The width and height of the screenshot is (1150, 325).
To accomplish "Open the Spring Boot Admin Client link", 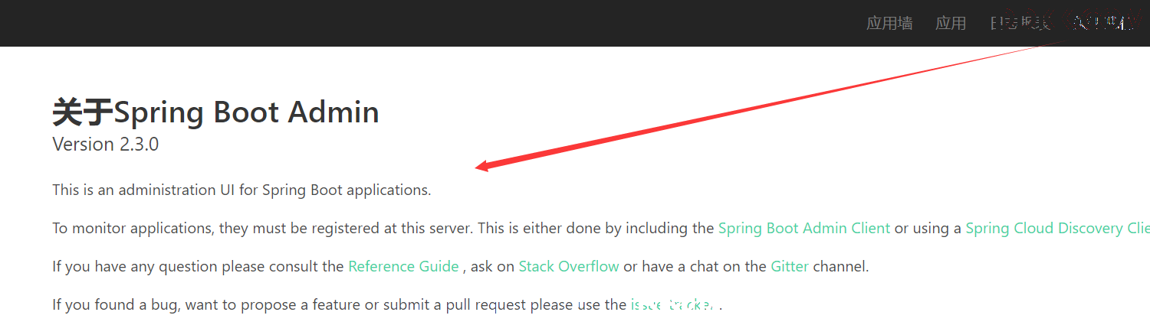I will click(x=804, y=228).
